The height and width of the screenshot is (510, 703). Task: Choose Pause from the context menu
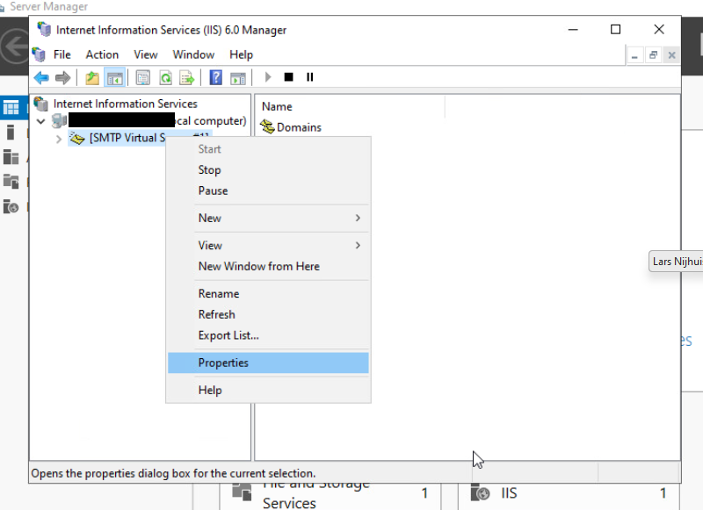pyautogui.click(x=268, y=190)
